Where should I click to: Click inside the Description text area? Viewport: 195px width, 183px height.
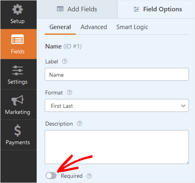pyautogui.click(x=117, y=147)
